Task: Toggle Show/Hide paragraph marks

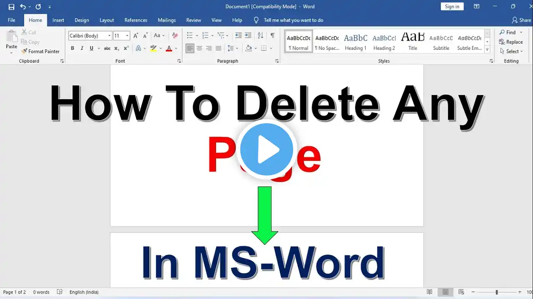Action: [x=272, y=36]
